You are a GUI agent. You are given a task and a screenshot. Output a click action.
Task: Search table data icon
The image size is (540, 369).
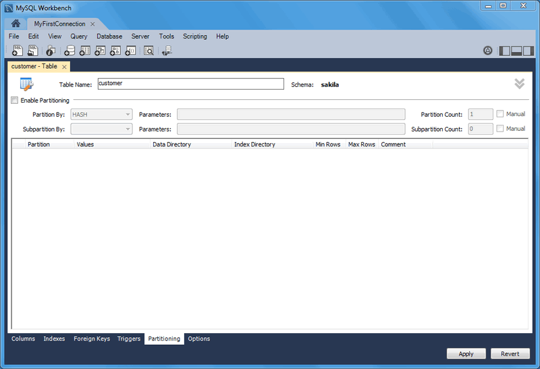148,51
